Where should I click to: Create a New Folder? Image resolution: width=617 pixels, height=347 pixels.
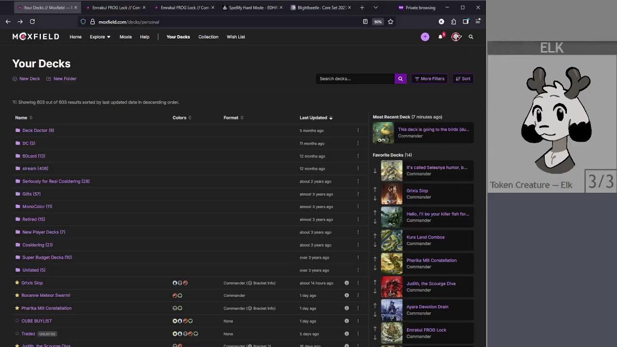click(x=61, y=79)
